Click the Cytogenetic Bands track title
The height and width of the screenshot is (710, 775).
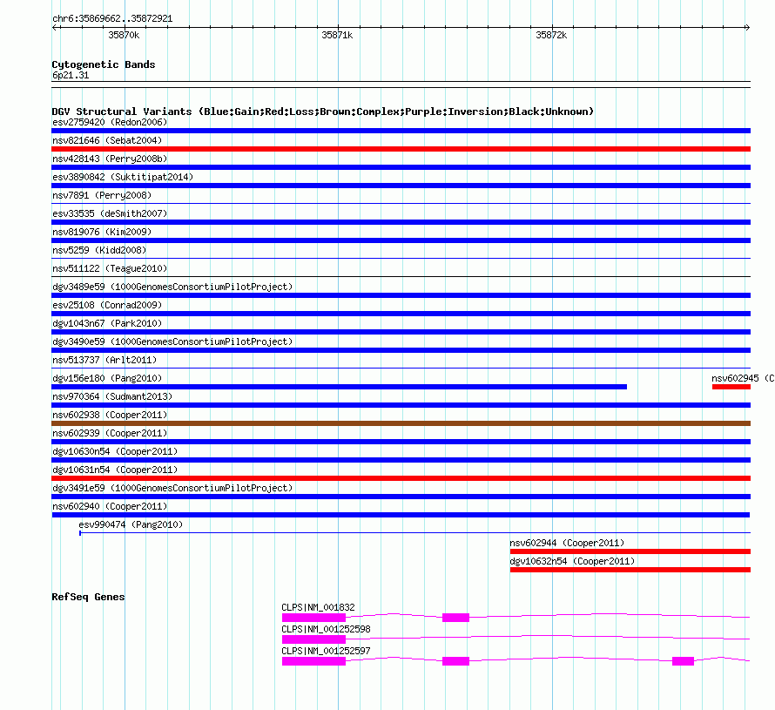(x=104, y=64)
